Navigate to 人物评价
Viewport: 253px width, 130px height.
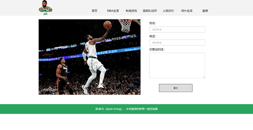pos(168,11)
